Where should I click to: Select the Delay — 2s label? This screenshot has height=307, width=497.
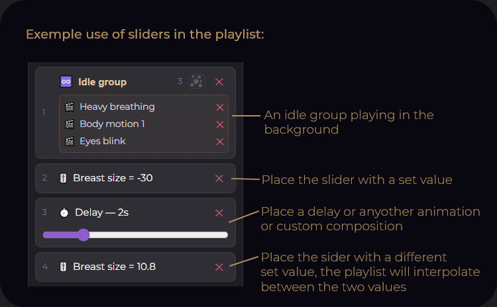click(102, 212)
